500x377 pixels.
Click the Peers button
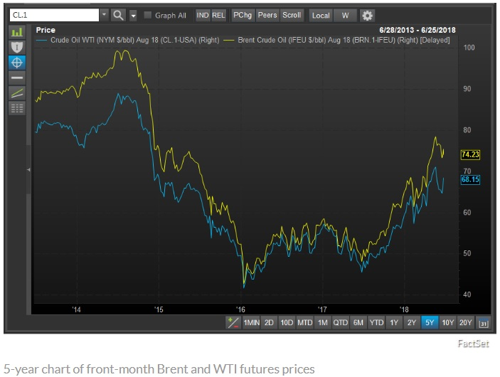tap(267, 15)
